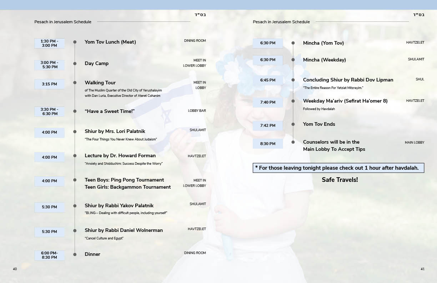The height and width of the screenshot is (283, 437).
Task: Click "3:30 PM - 6:30 PM" time box
Action: coord(49,111)
